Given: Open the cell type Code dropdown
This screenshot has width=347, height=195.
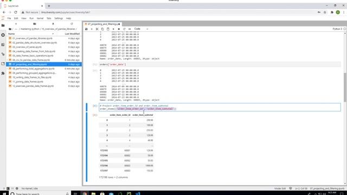Looking at the screenshot, I should 141,29.
